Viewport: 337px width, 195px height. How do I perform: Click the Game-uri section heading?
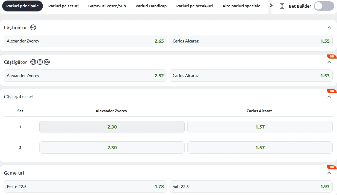click(14, 173)
